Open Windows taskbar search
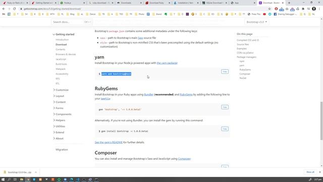Image resolution: width=323 pixels, height=182 pixels. click(x=9, y=179)
